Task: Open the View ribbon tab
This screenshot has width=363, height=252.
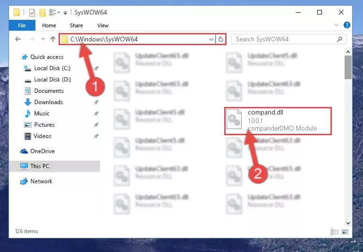Action: pos(103,25)
